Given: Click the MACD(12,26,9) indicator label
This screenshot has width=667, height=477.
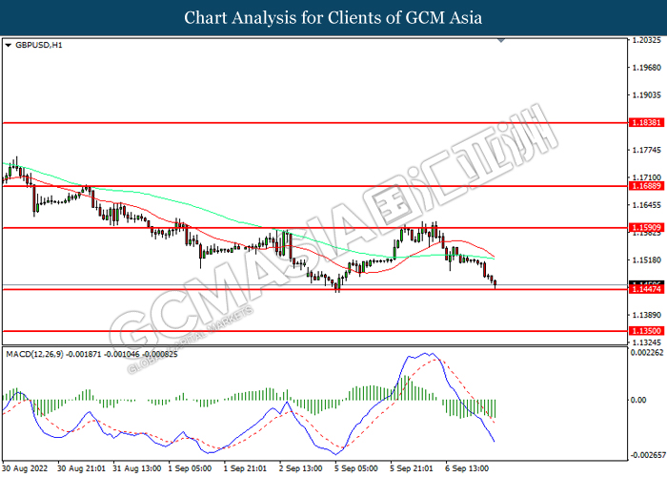Looking at the screenshot, I should coord(34,354).
